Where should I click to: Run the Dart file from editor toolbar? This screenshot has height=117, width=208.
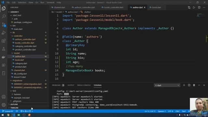(194, 7)
